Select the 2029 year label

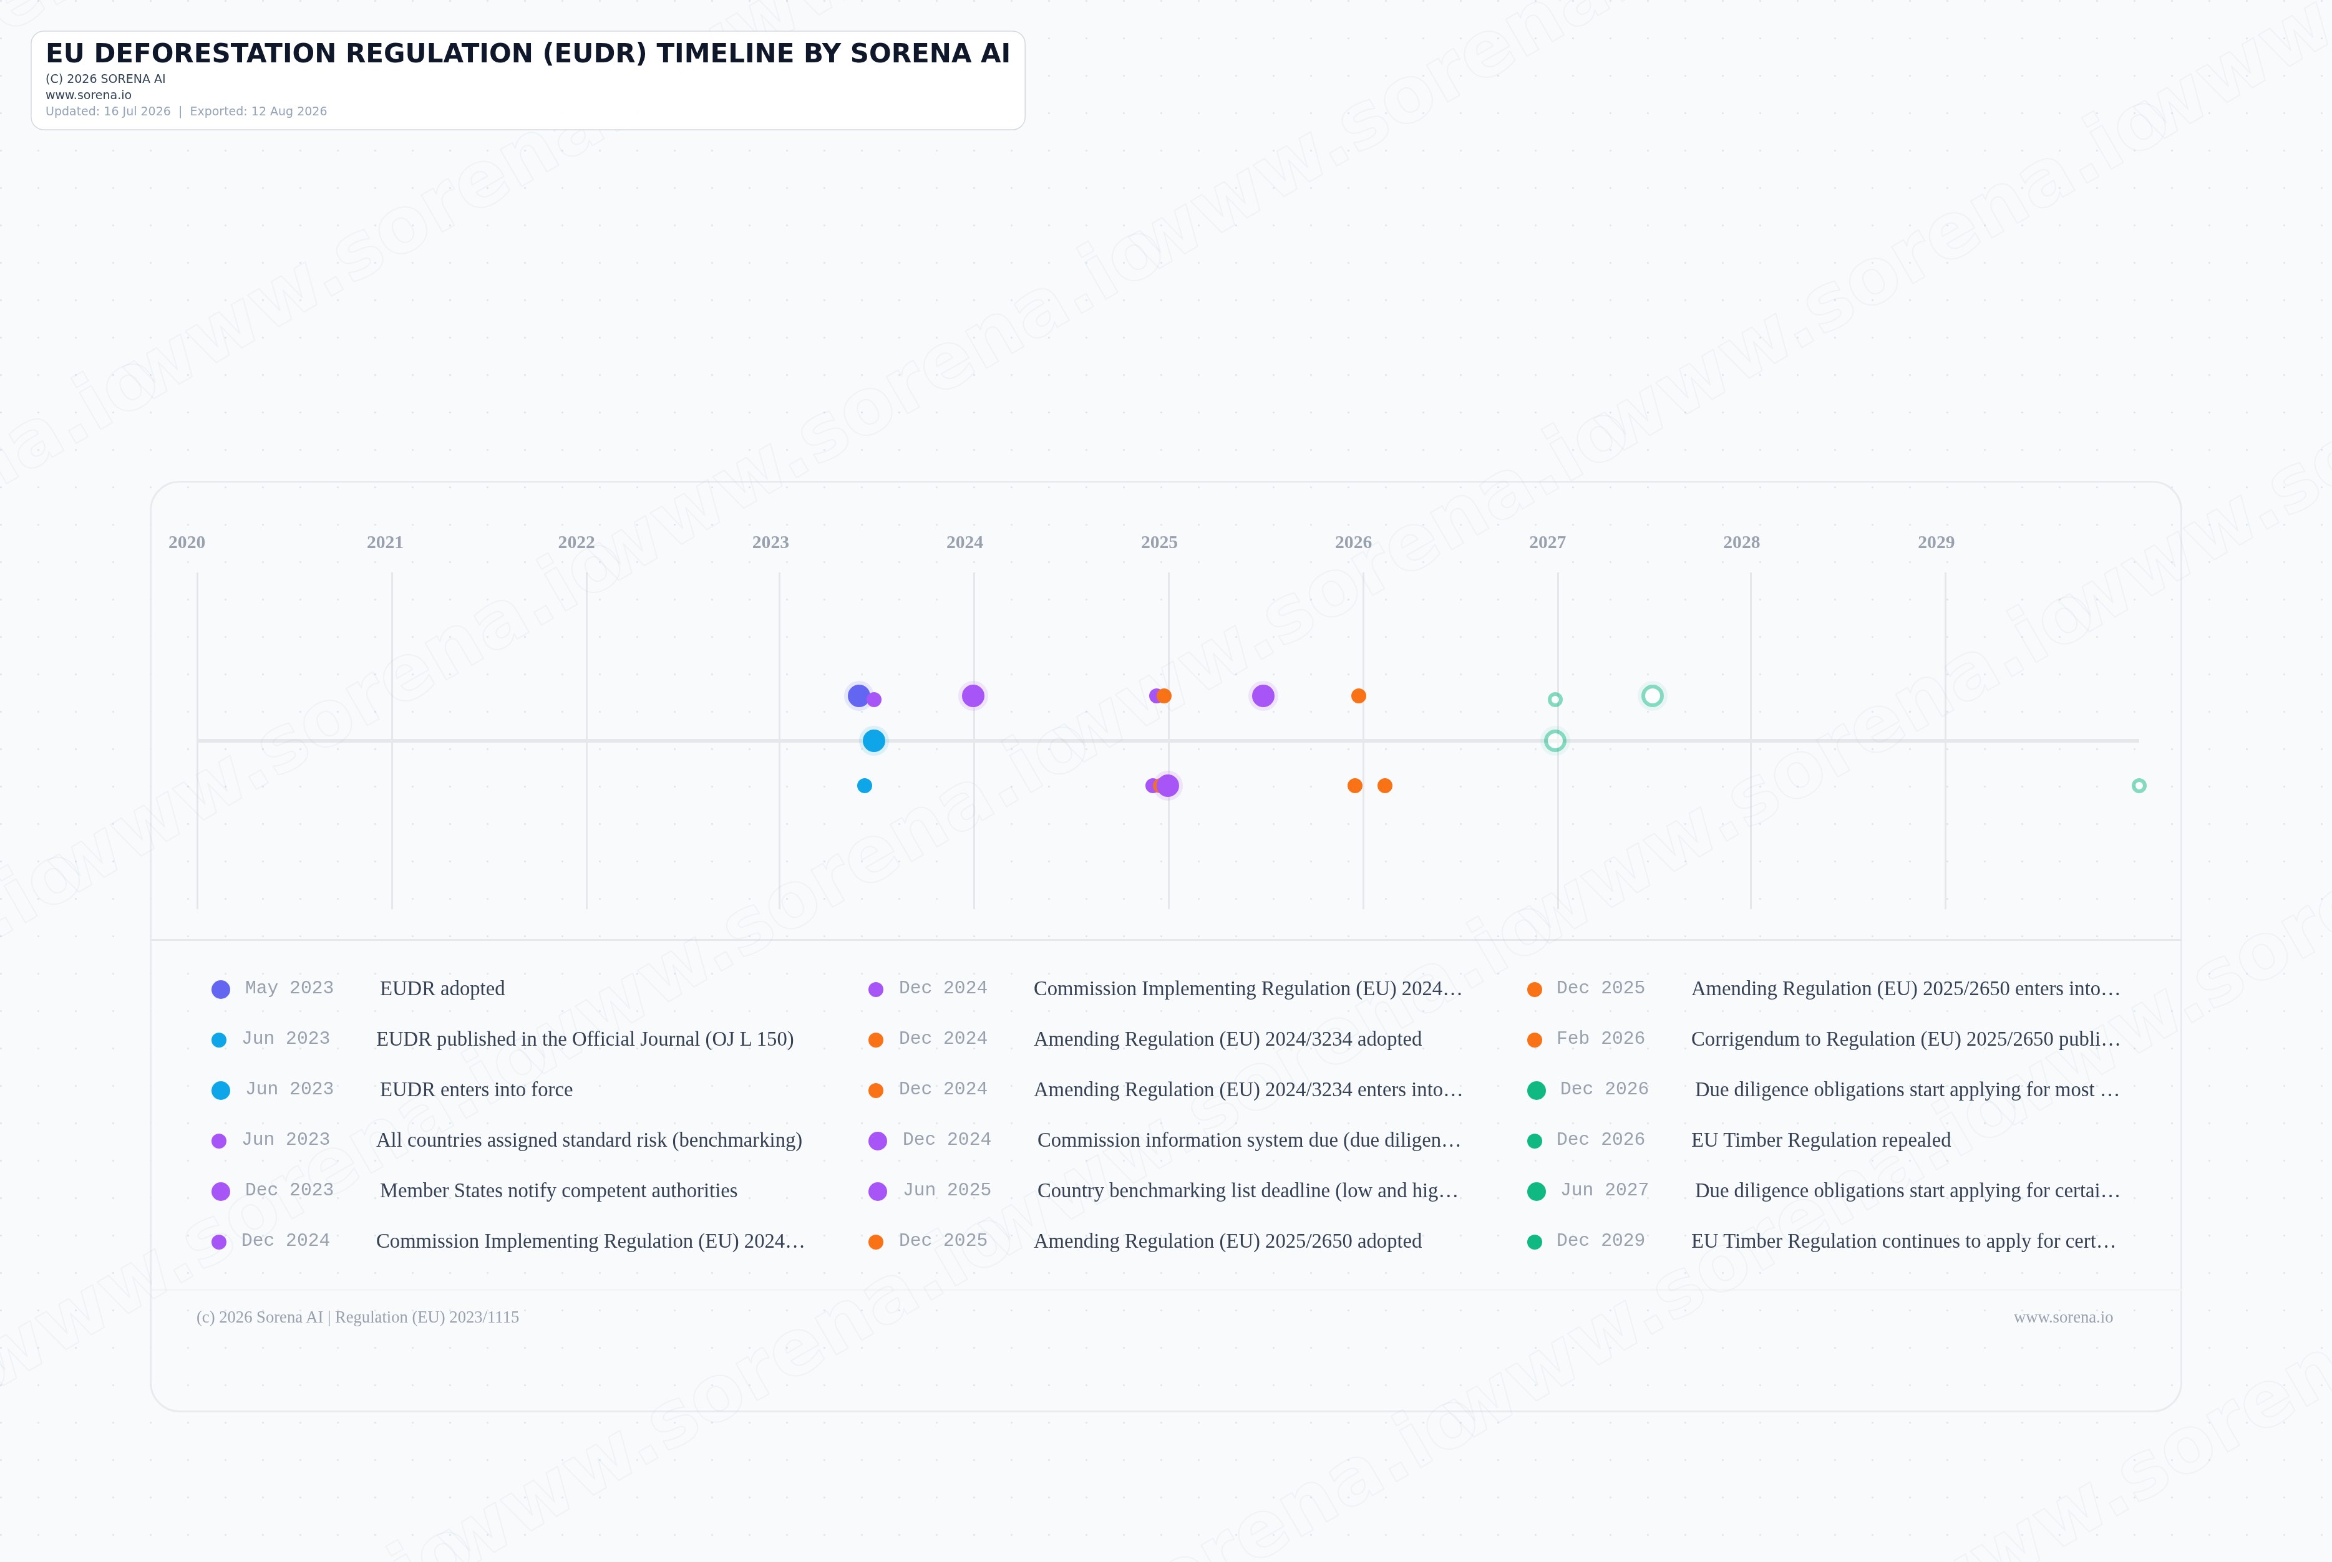[1936, 542]
